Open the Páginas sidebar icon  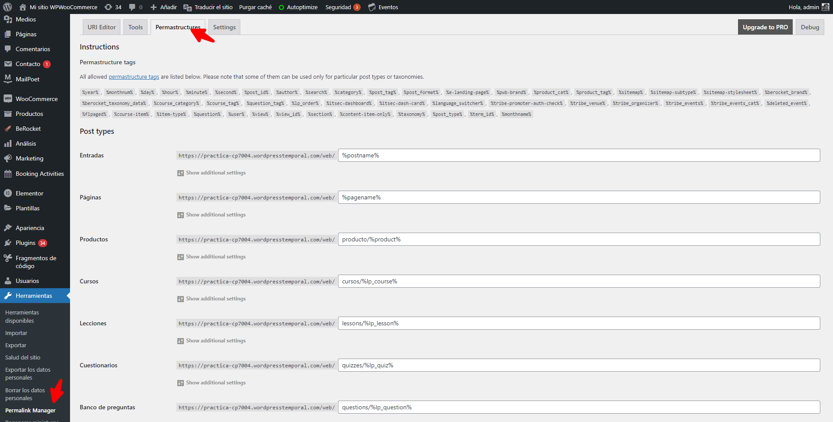point(8,34)
